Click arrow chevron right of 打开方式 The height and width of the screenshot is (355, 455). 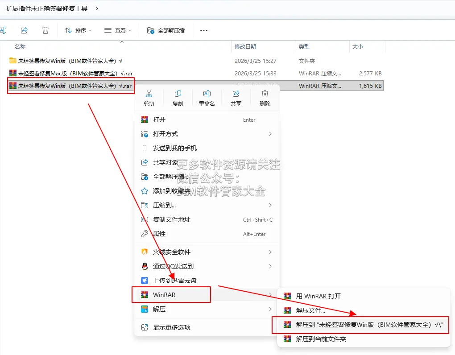(x=270, y=134)
